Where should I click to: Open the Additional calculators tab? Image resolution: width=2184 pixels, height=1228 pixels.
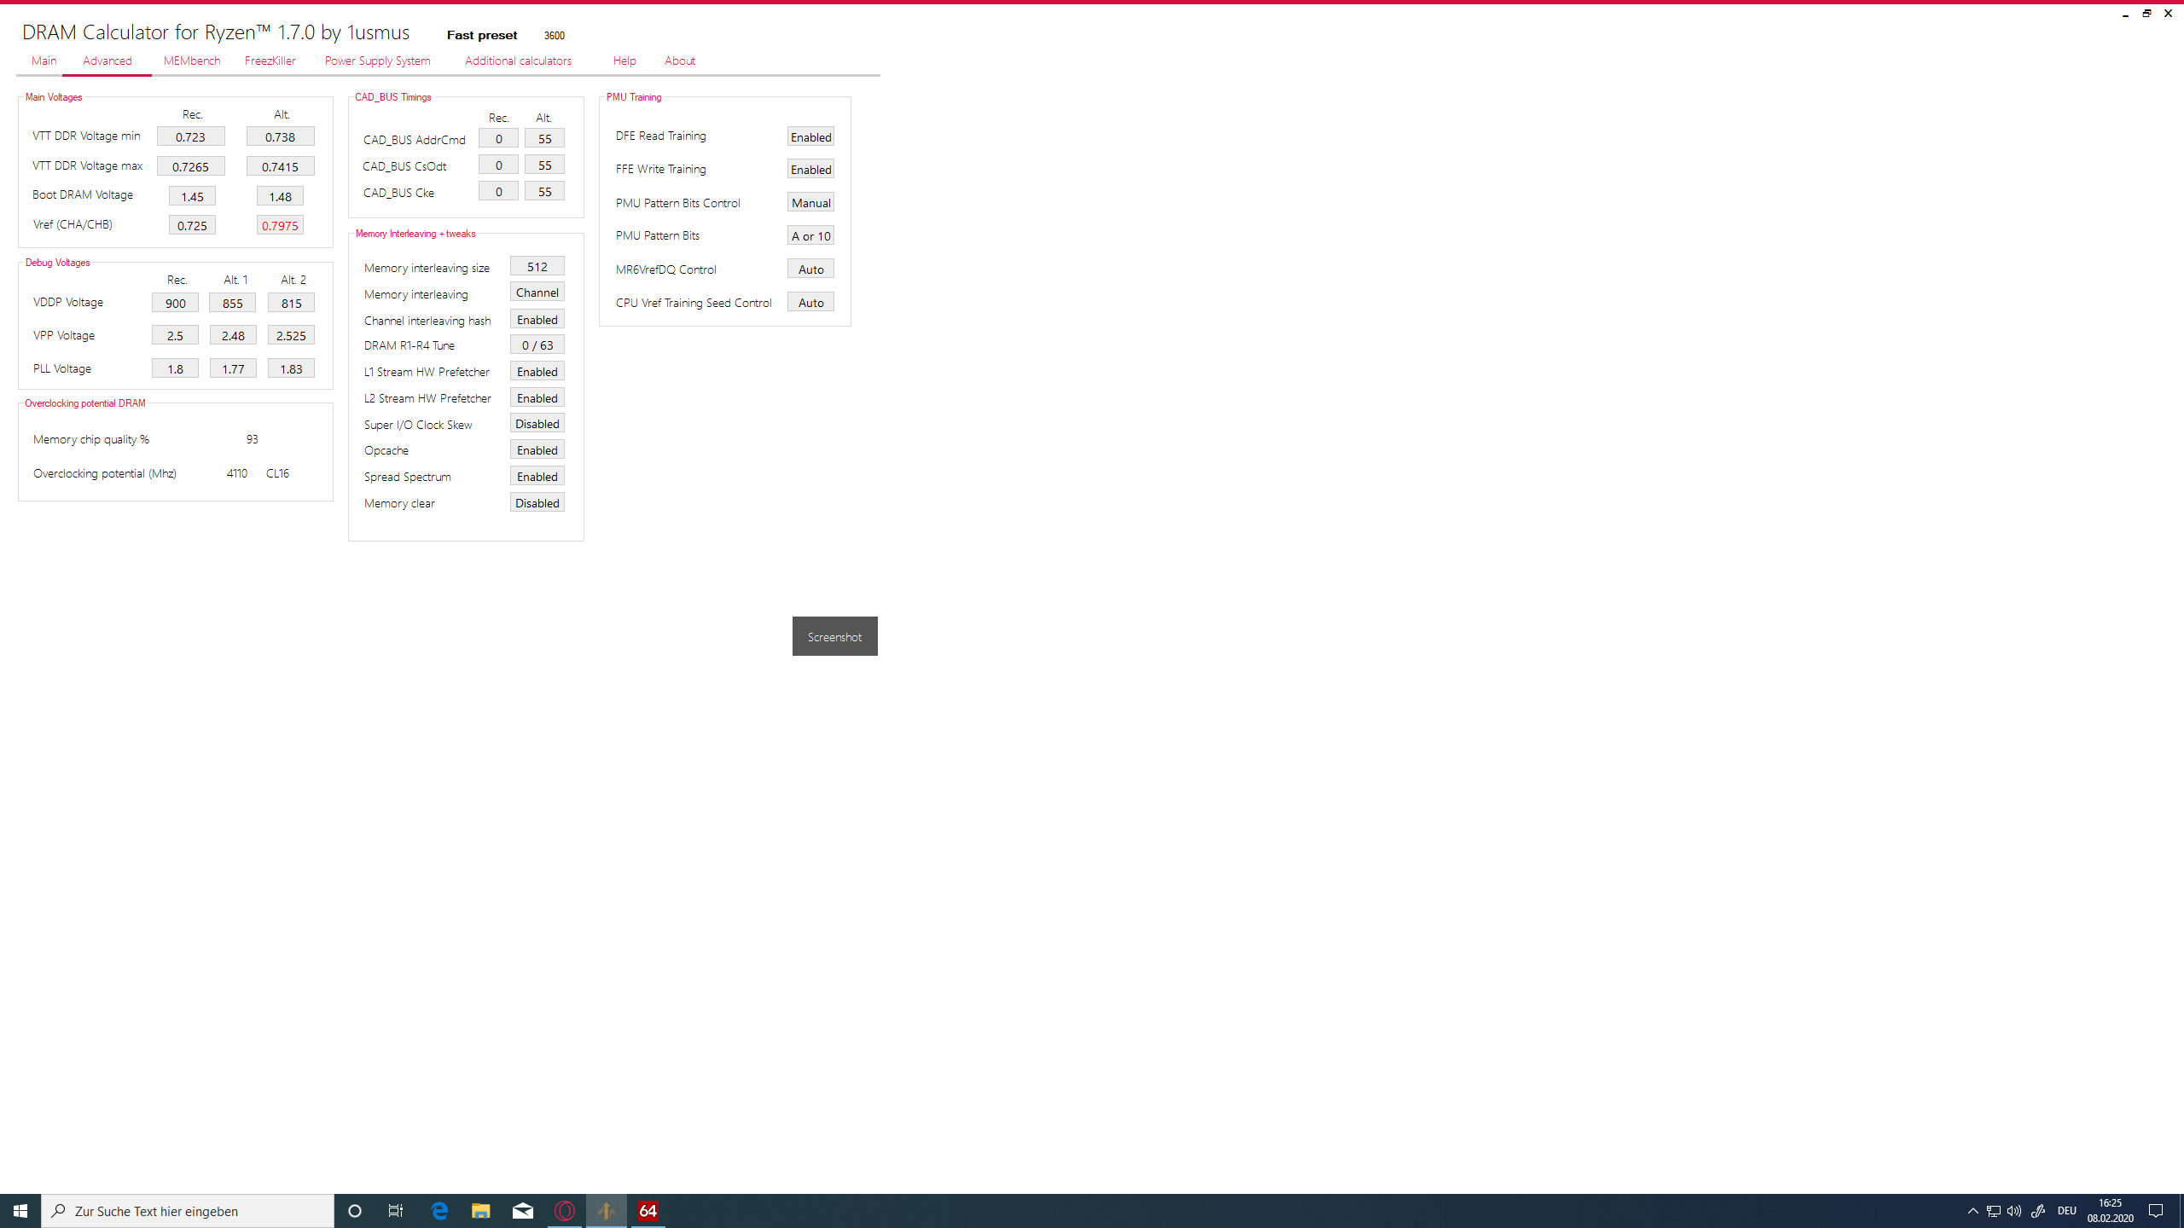click(518, 61)
